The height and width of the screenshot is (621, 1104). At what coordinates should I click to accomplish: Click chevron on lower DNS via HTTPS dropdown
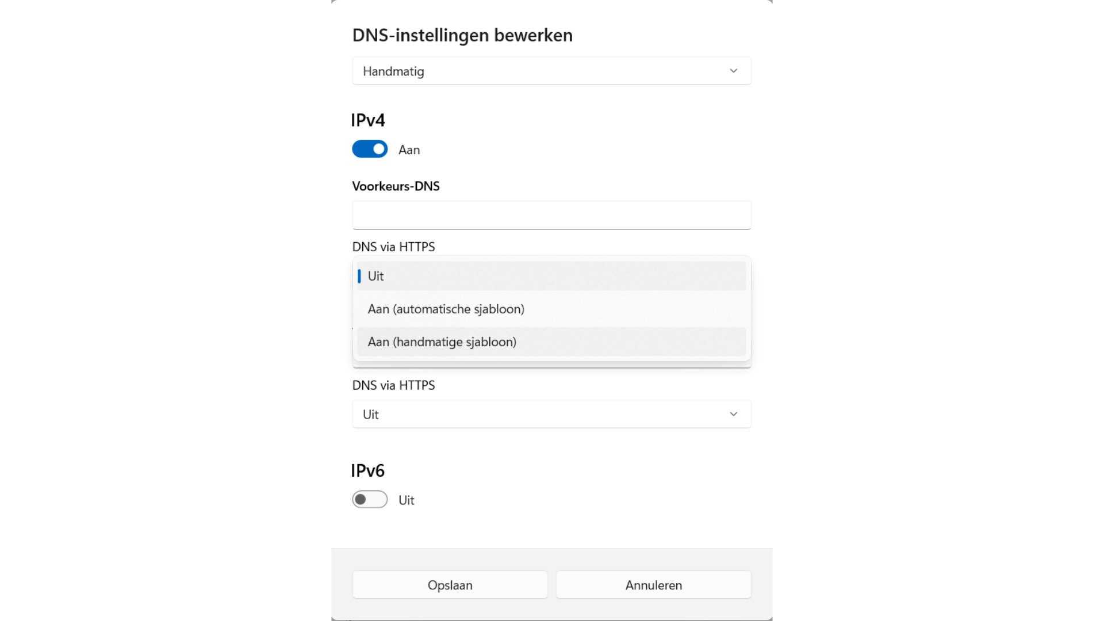click(733, 414)
